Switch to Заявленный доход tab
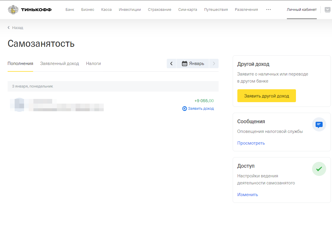Screen dimensions: 332x240 [x=59, y=64]
